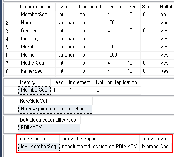Click the Scale value 0 for FatherSeq
Image resolution: width=174 pixels, height=157 pixels.
click(x=149, y=71)
